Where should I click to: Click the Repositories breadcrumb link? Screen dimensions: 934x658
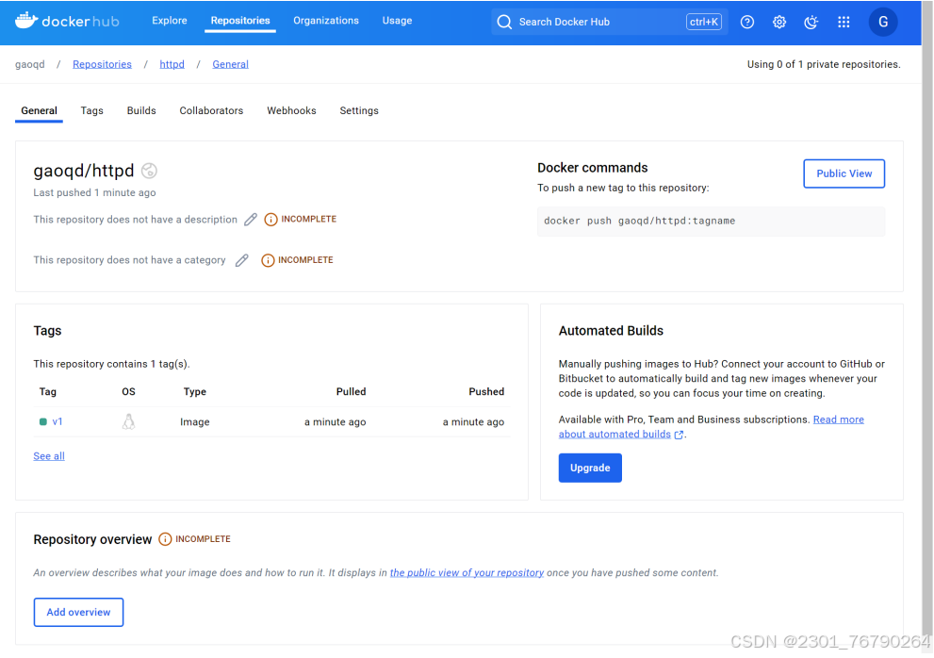102,64
